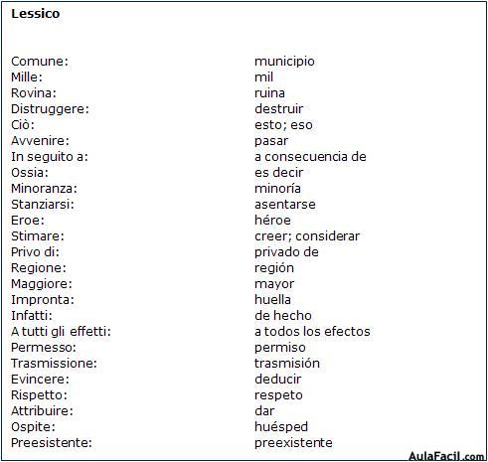Click the translation a consecuencia de
Viewport: 488px width, 462px height.
[310, 157]
